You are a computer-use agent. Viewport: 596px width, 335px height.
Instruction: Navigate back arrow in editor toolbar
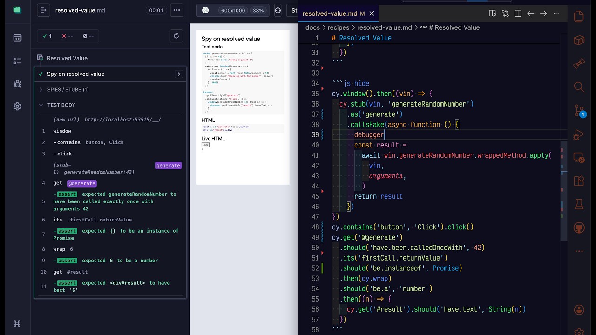[x=530, y=13]
